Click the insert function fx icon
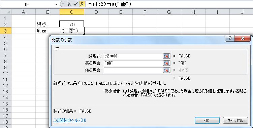Viewport: 253px width, 128px height. click(x=82, y=4)
